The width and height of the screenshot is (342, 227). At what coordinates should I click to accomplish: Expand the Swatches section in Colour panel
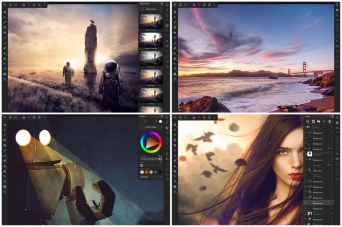coord(151,177)
